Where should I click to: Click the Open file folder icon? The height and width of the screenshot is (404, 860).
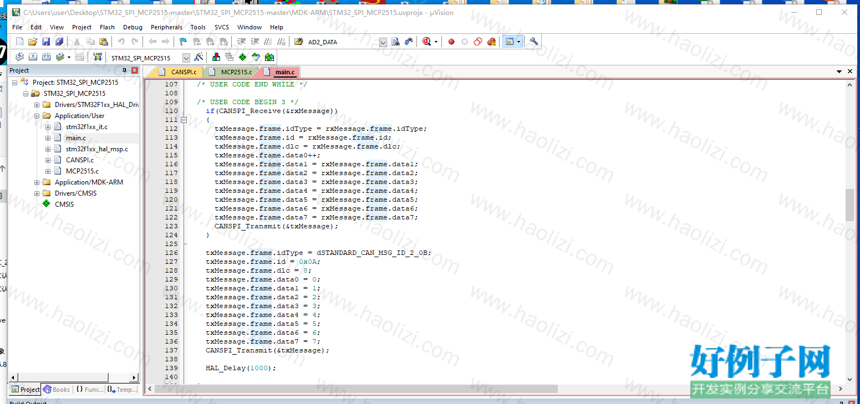tap(33, 42)
